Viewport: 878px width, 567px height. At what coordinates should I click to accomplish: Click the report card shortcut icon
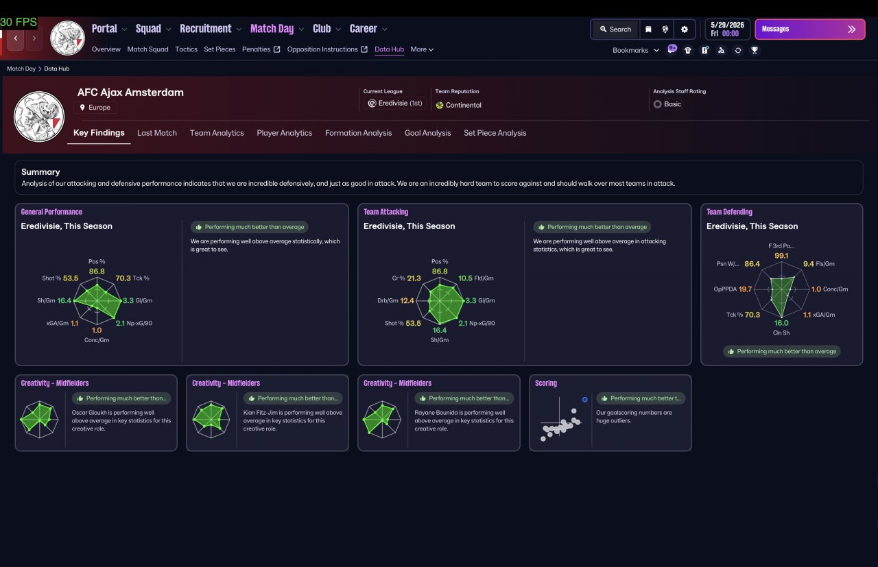(x=704, y=50)
